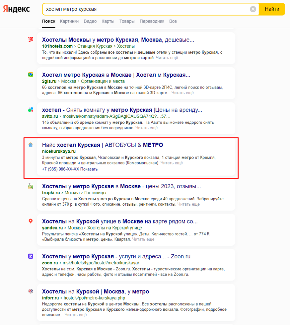290x325 pixels.
Task: Click the hostels/poi/metro-kurskaya.php path
Action: (x=95, y=298)
